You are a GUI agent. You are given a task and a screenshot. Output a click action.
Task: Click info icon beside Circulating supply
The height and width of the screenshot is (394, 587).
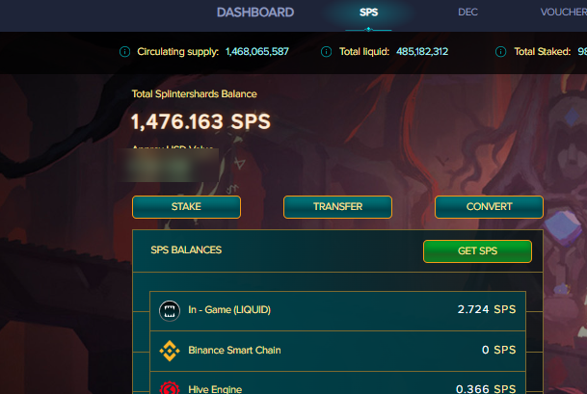124,52
